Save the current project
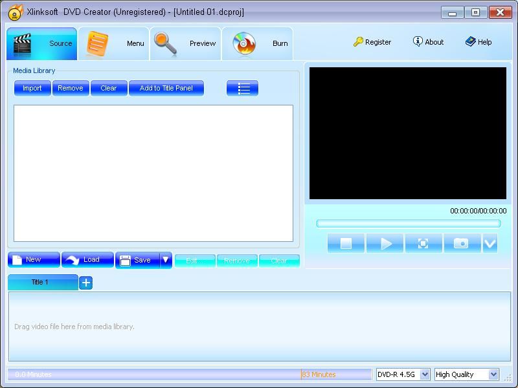Screen dimensions: 518x388 tap(137, 261)
